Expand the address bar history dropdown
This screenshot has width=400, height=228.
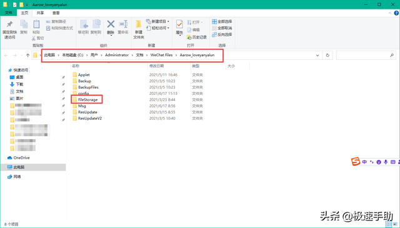click(317, 55)
